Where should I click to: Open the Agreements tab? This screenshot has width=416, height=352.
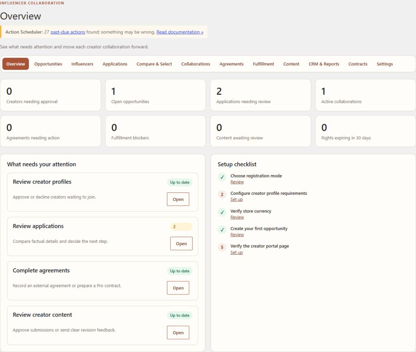click(231, 64)
